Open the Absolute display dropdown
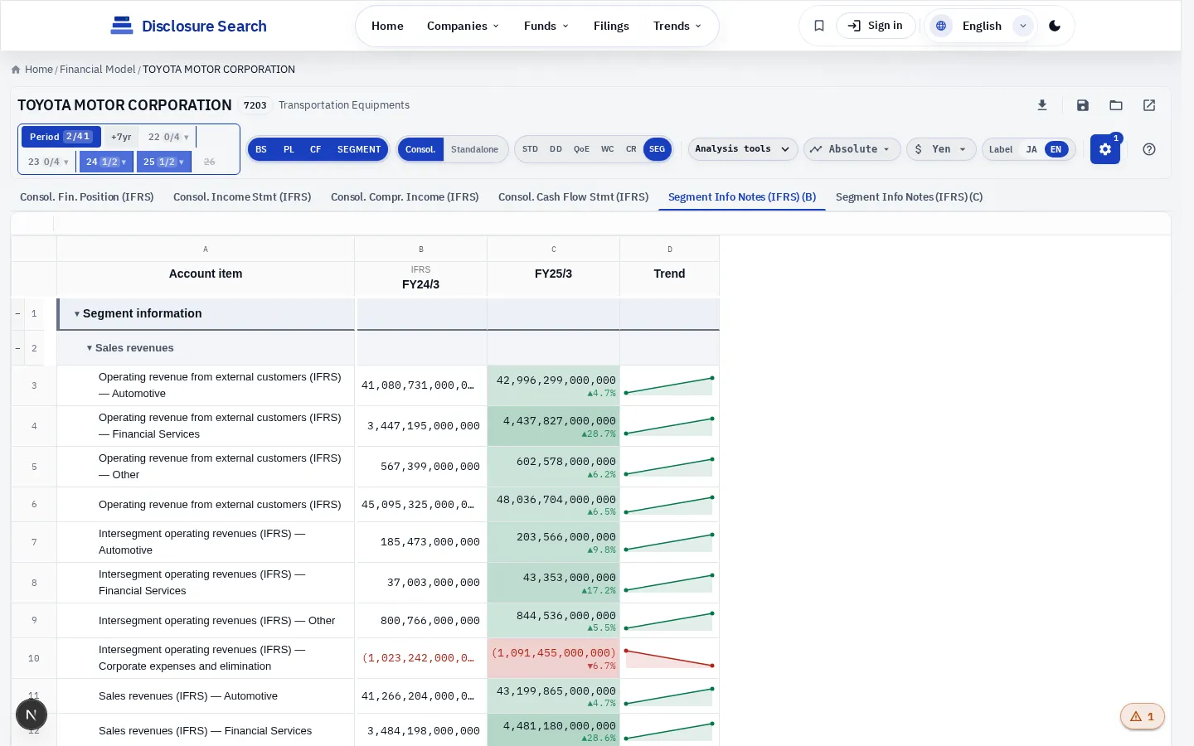Screen dimensions: 1194x746 pyautogui.click(x=852, y=149)
